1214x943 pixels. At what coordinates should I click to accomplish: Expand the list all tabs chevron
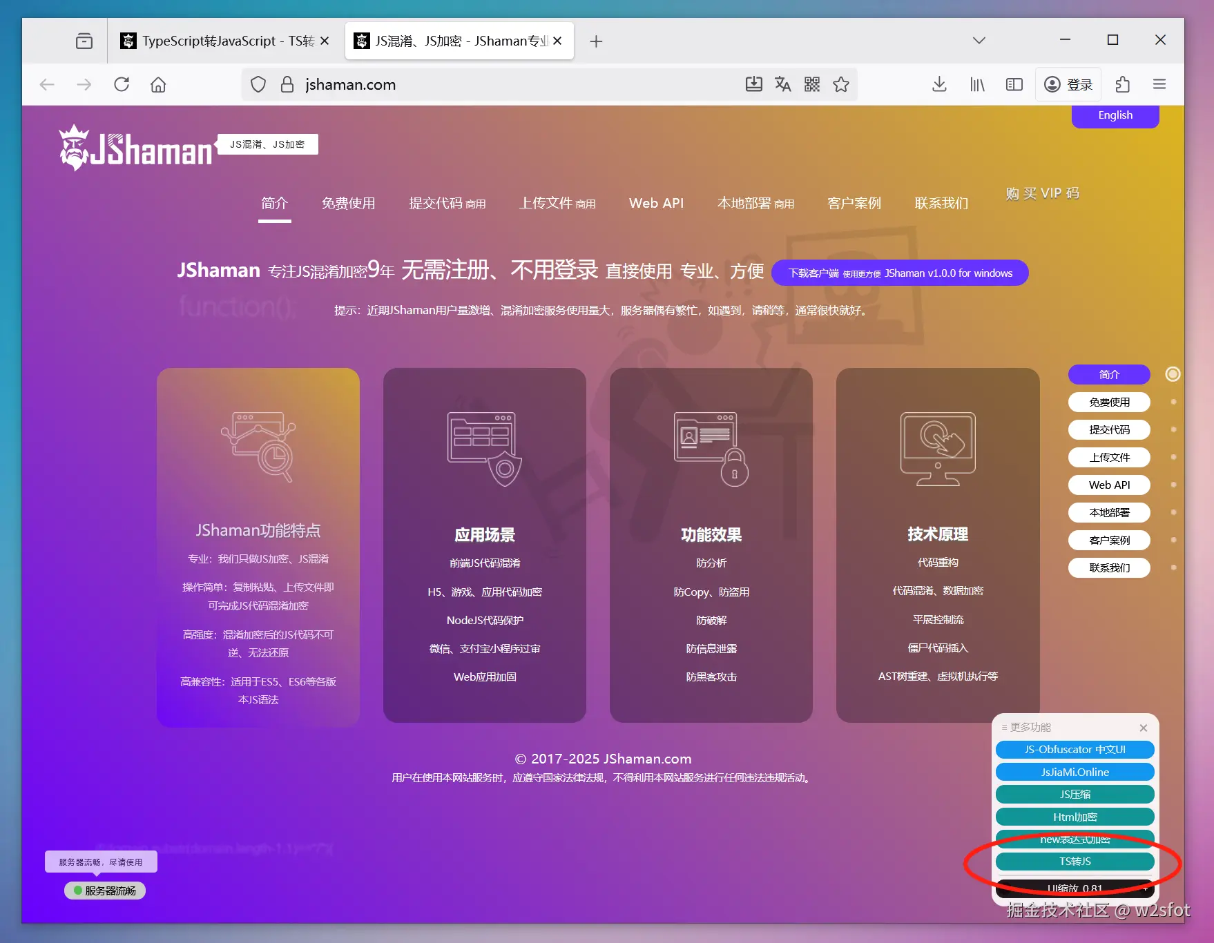pos(979,41)
